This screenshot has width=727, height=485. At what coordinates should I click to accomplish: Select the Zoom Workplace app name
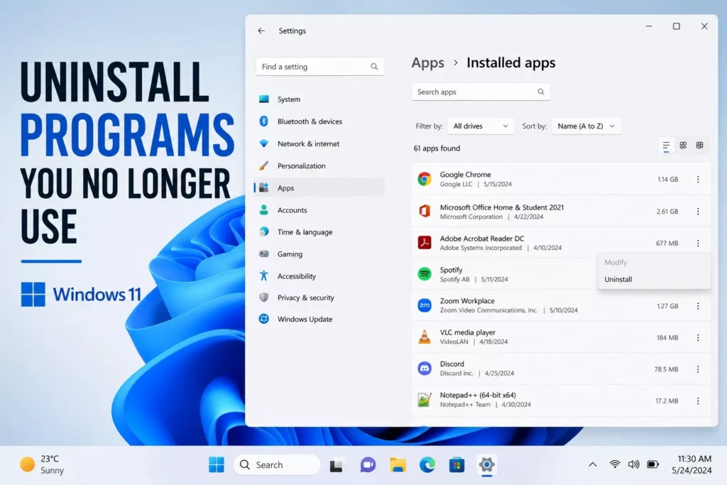pyautogui.click(x=467, y=301)
